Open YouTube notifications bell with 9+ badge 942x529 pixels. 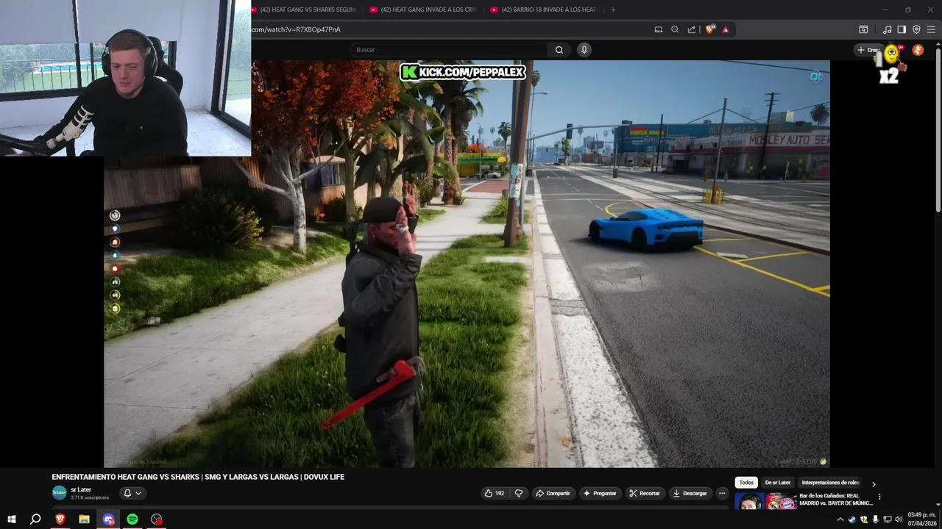pos(893,50)
